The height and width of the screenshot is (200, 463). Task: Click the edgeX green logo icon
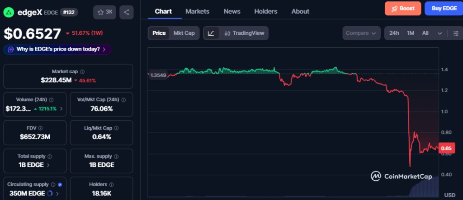pos(9,12)
